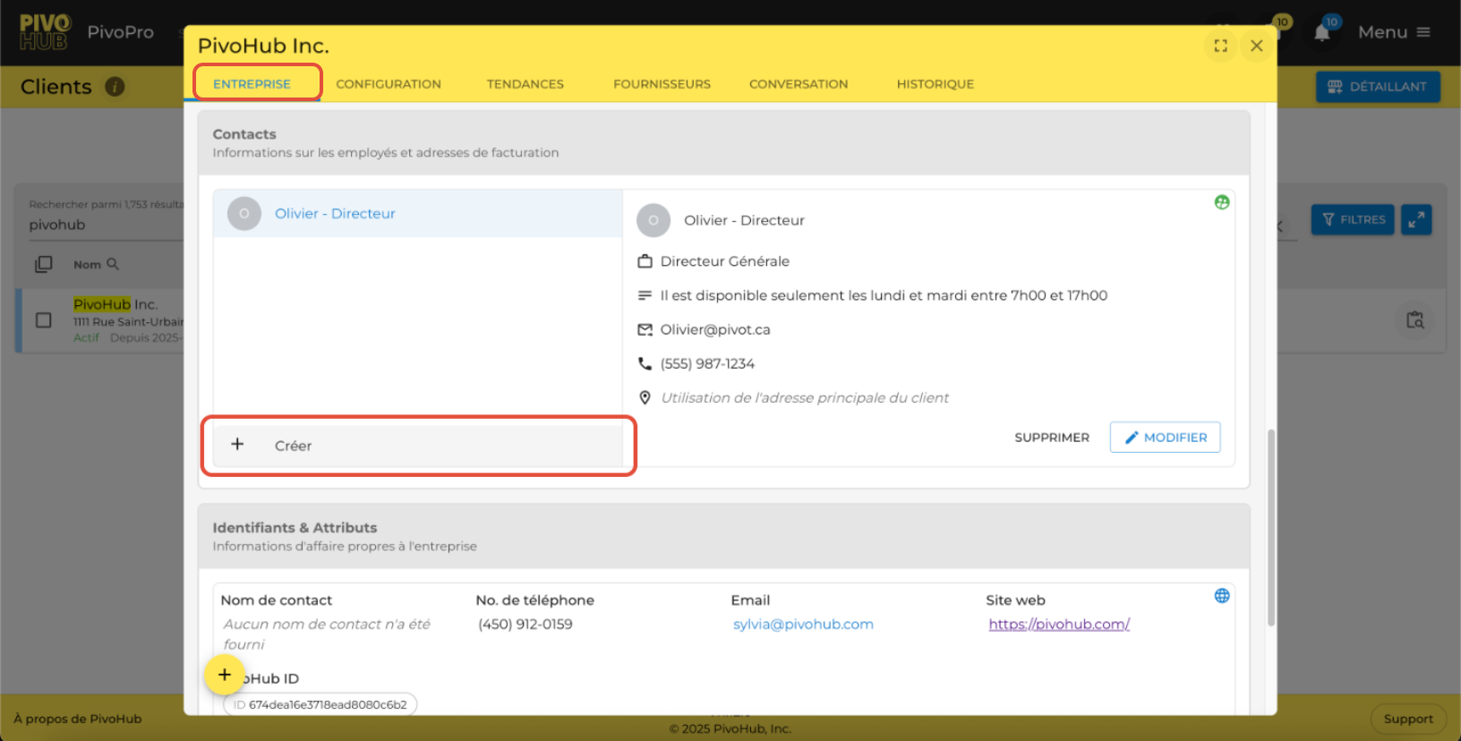This screenshot has height=741, width=1461.
Task: Click the Directeur Générale job title
Action: point(725,261)
